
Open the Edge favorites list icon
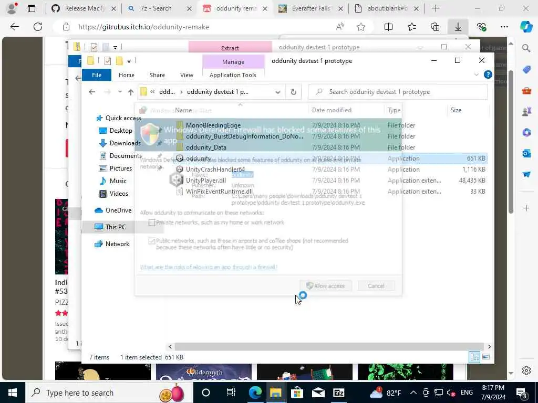pyautogui.click(x=412, y=27)
